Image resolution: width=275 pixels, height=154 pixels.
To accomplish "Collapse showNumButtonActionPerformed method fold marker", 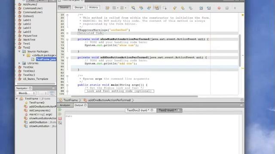I will pos(67,39).
